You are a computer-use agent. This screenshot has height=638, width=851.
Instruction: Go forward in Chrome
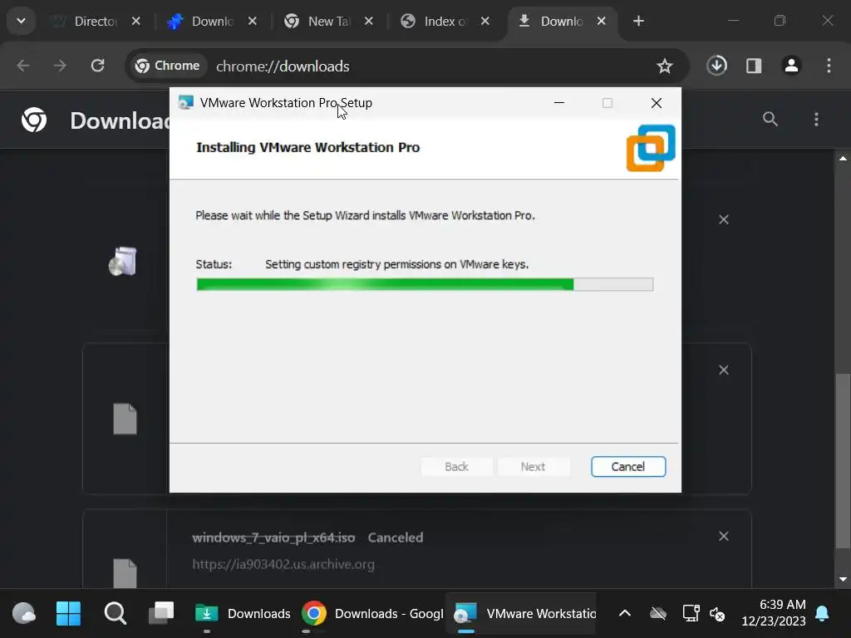coord(60,66)
